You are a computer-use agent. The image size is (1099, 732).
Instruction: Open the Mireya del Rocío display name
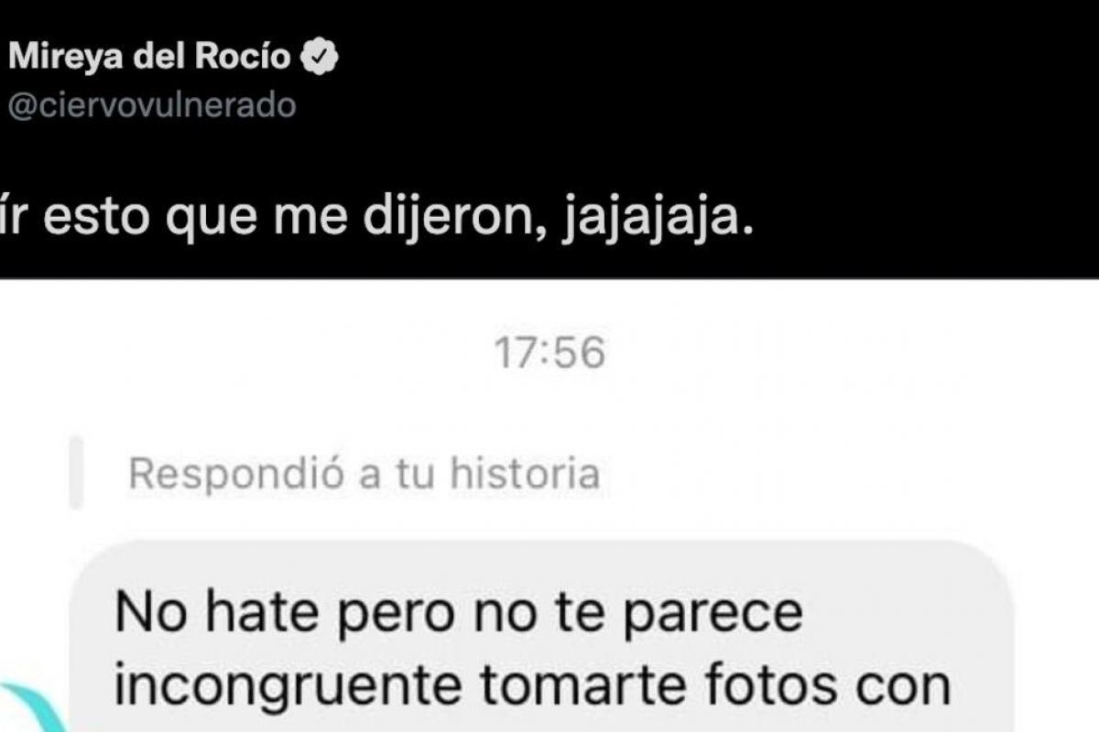(x=150, y=59)
